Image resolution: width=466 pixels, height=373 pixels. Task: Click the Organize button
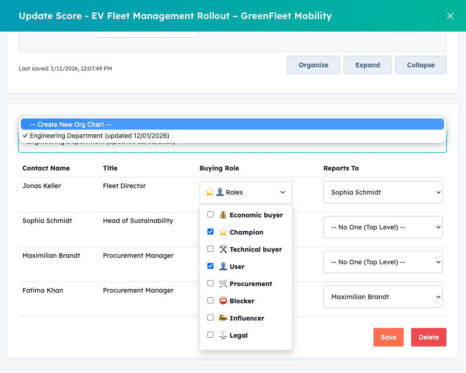click(313, 65)
